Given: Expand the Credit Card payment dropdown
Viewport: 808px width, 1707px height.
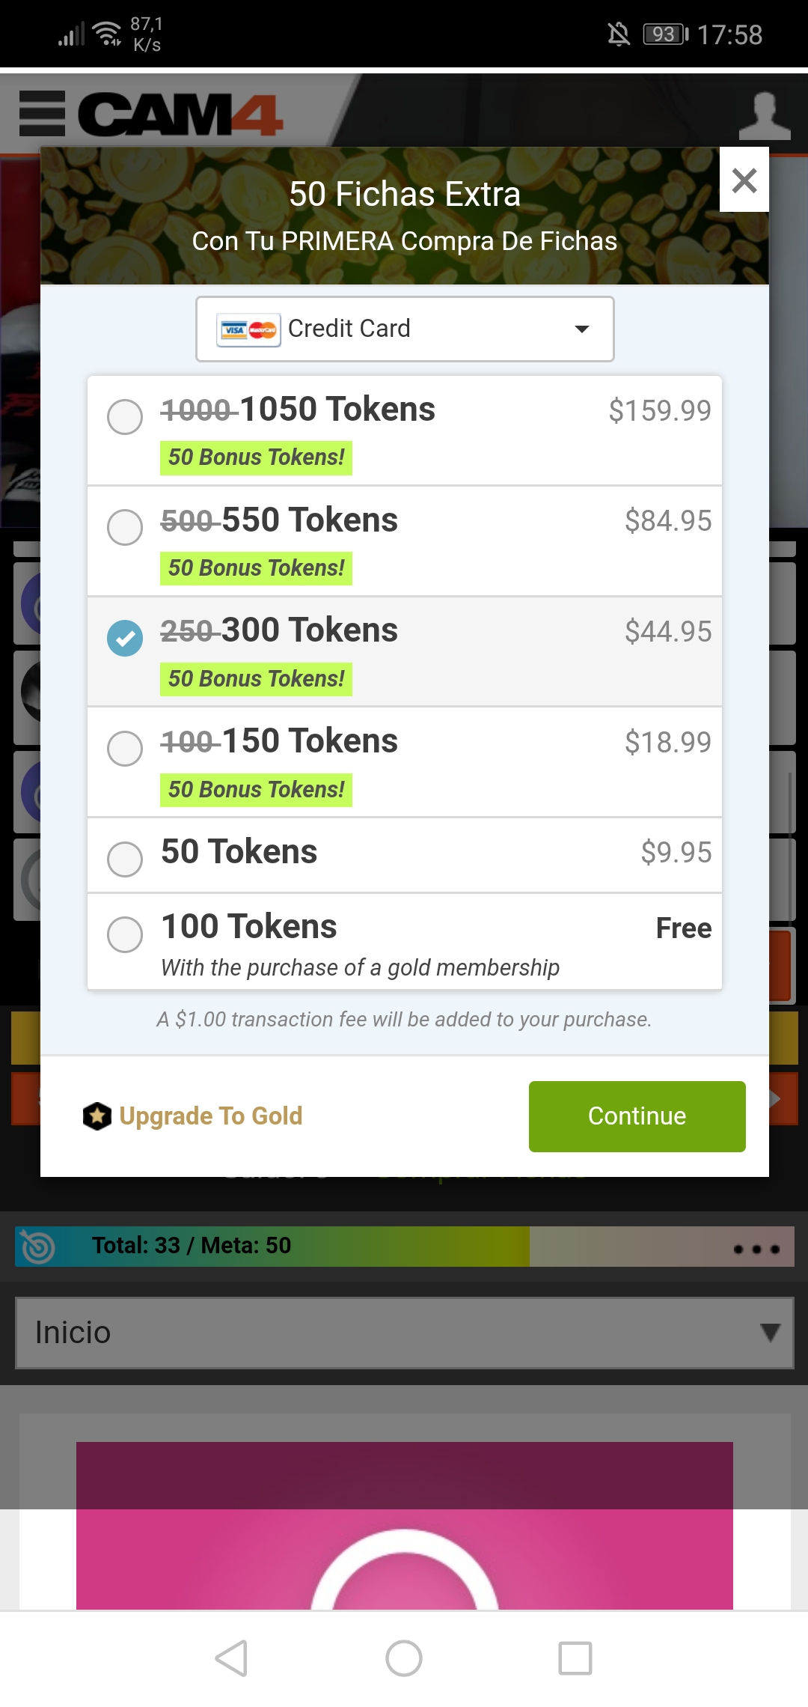Looking at the screenshot, I should click(x=405, y=329).
